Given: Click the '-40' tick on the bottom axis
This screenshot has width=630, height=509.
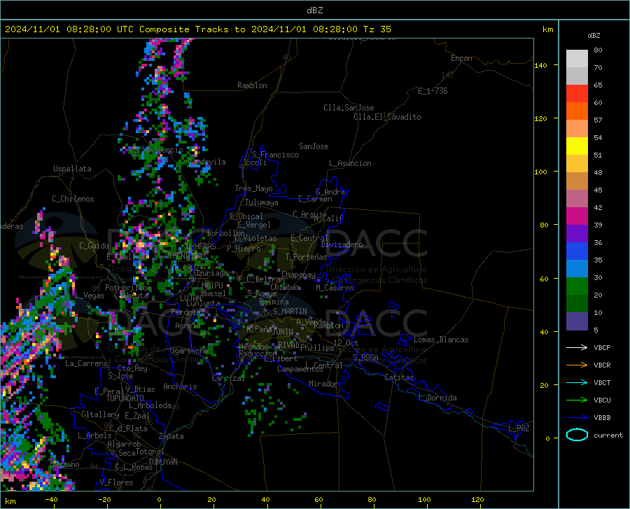Looking at the screenshot, I should point(51,500).
